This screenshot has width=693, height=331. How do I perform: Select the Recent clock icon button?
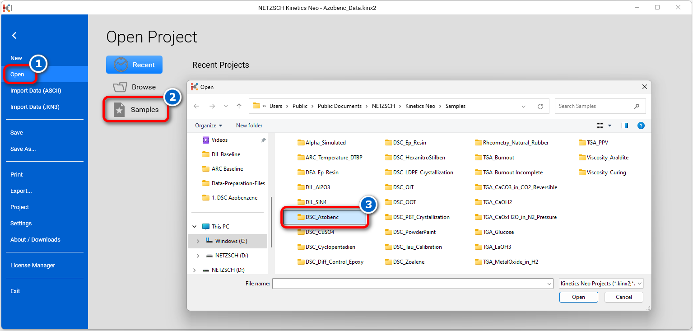click(x=134, y=65)
